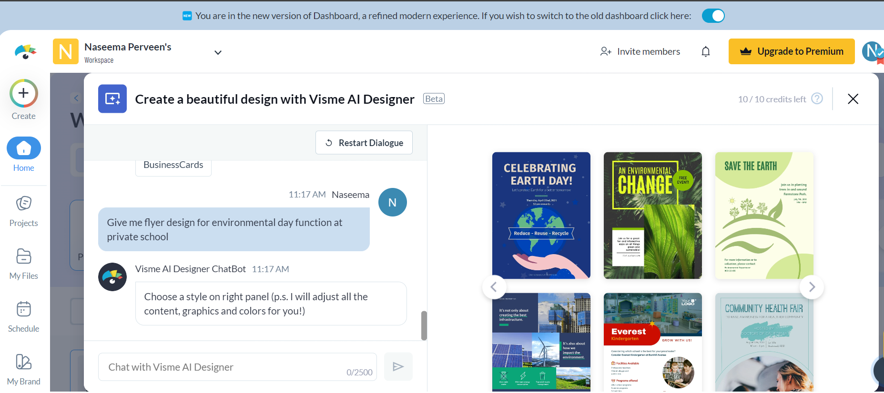Click Invite members

640,51
